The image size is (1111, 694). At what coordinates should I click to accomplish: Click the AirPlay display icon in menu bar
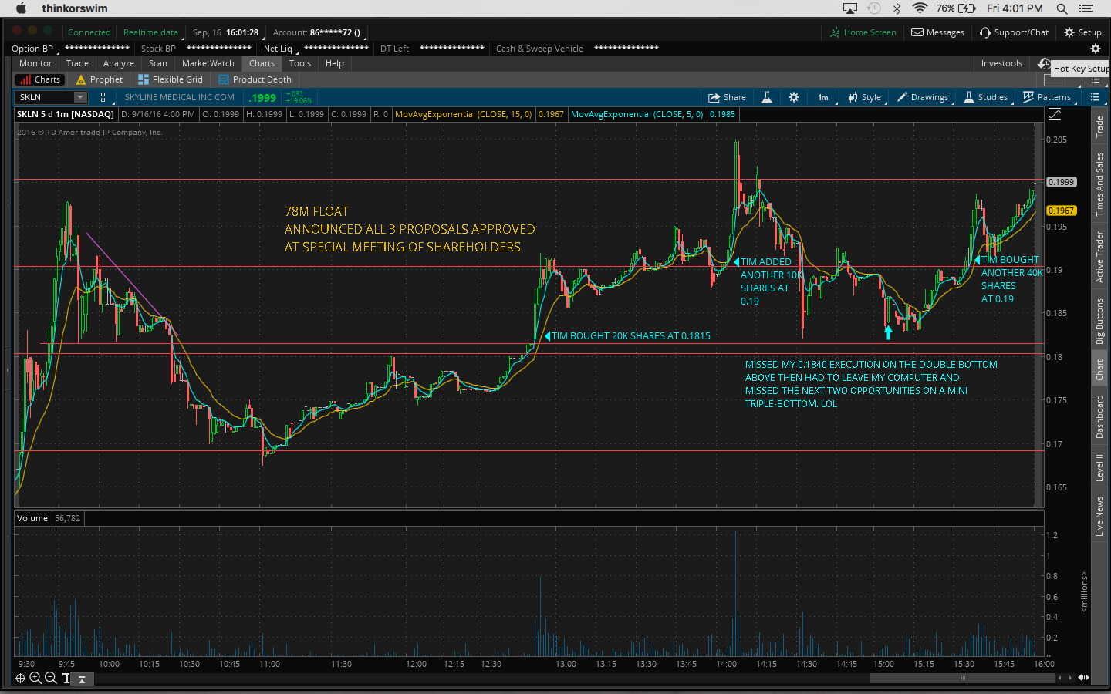pyautogui.click(x=850, y=8)
